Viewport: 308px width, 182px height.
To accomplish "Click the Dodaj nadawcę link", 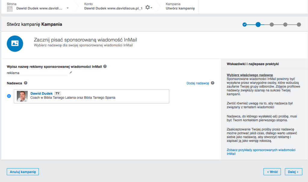I will click(198, 83).
